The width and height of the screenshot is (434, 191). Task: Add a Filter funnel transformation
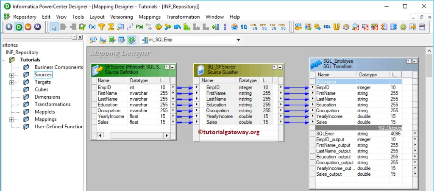click(102, 27)
